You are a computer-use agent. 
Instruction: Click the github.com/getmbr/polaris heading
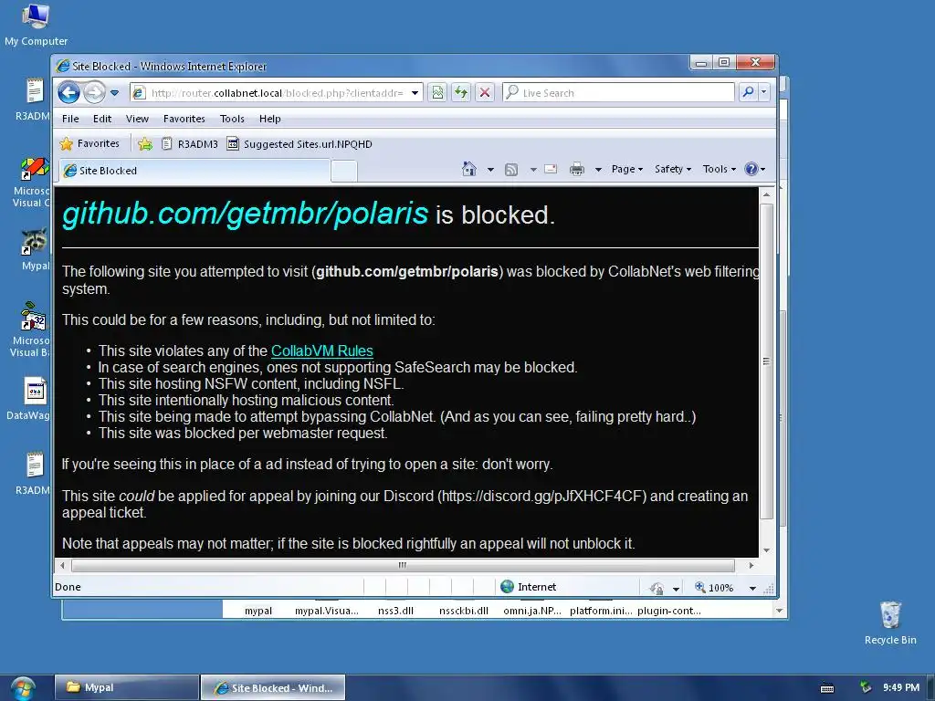(x=245, y=214)
